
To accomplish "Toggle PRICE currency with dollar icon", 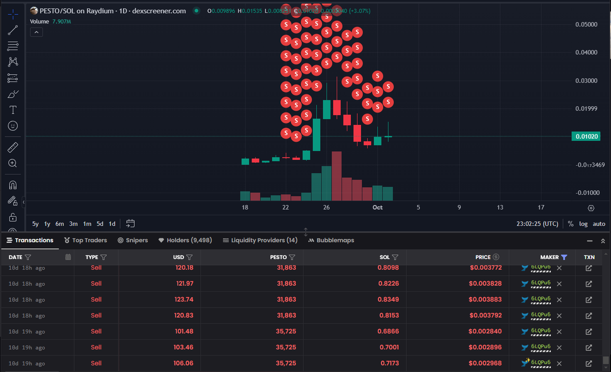I will (496, 257).
